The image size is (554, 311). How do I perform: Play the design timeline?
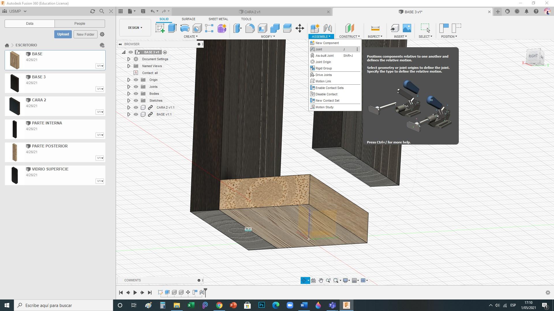[135, 293]
